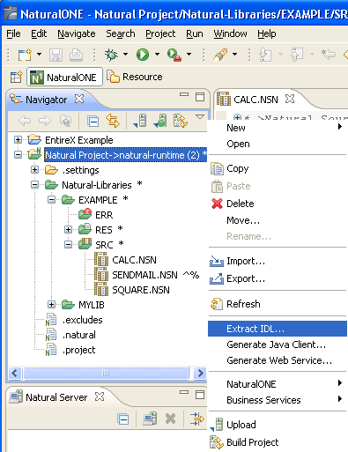Viewport: 348px width, 452px height.
Task: Open the External Tools dropdown arrow
Action: click(189, 54)
